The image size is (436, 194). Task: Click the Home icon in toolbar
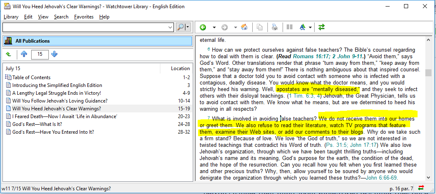click(x=244, y=27)
